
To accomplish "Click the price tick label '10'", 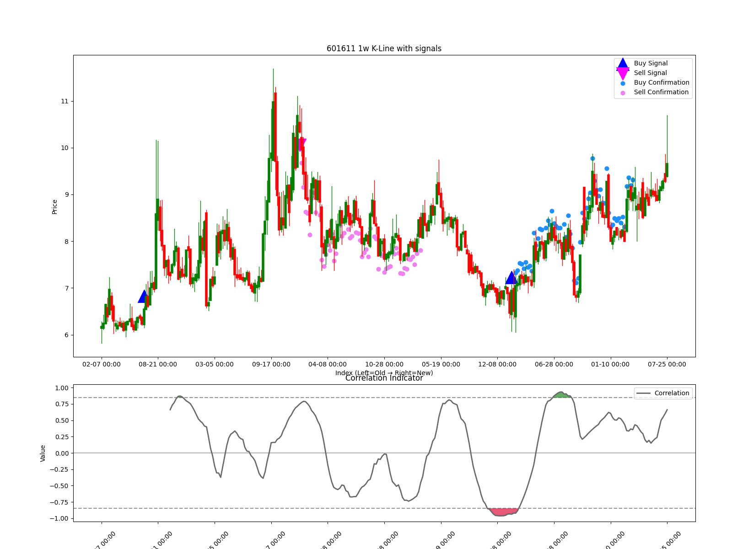I will [65, 148].
